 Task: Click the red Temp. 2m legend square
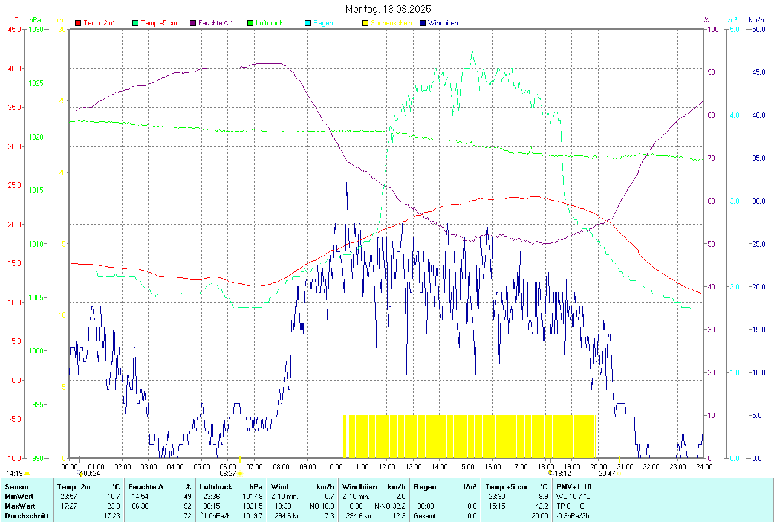tap(78, 23)
